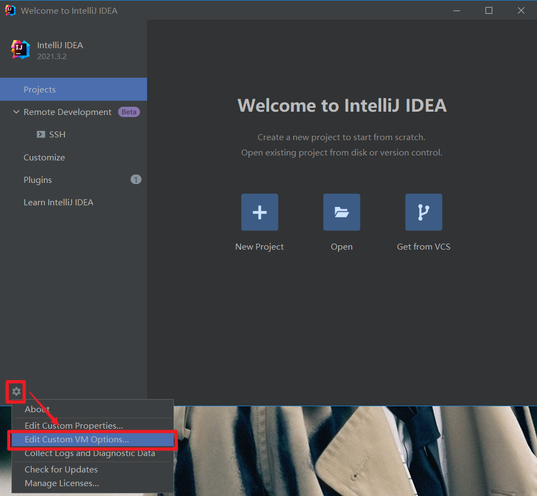
Task: Click the Open label under folder icon
Action: [x=341, y=247]
